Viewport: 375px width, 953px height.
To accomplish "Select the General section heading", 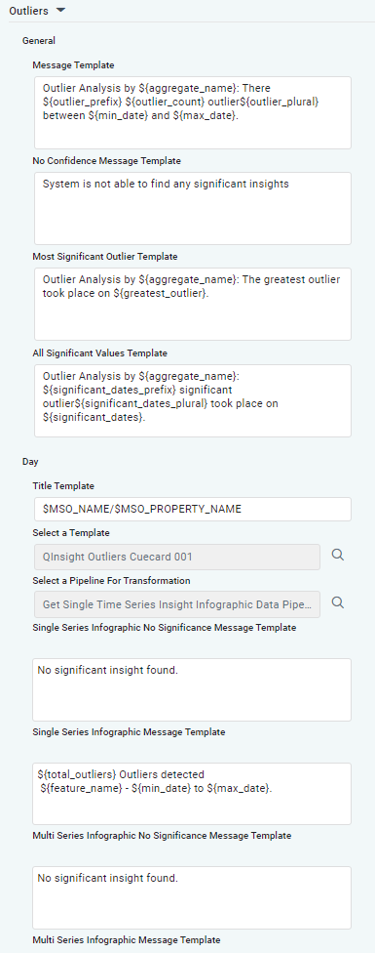I will click(x=39, y=41).
